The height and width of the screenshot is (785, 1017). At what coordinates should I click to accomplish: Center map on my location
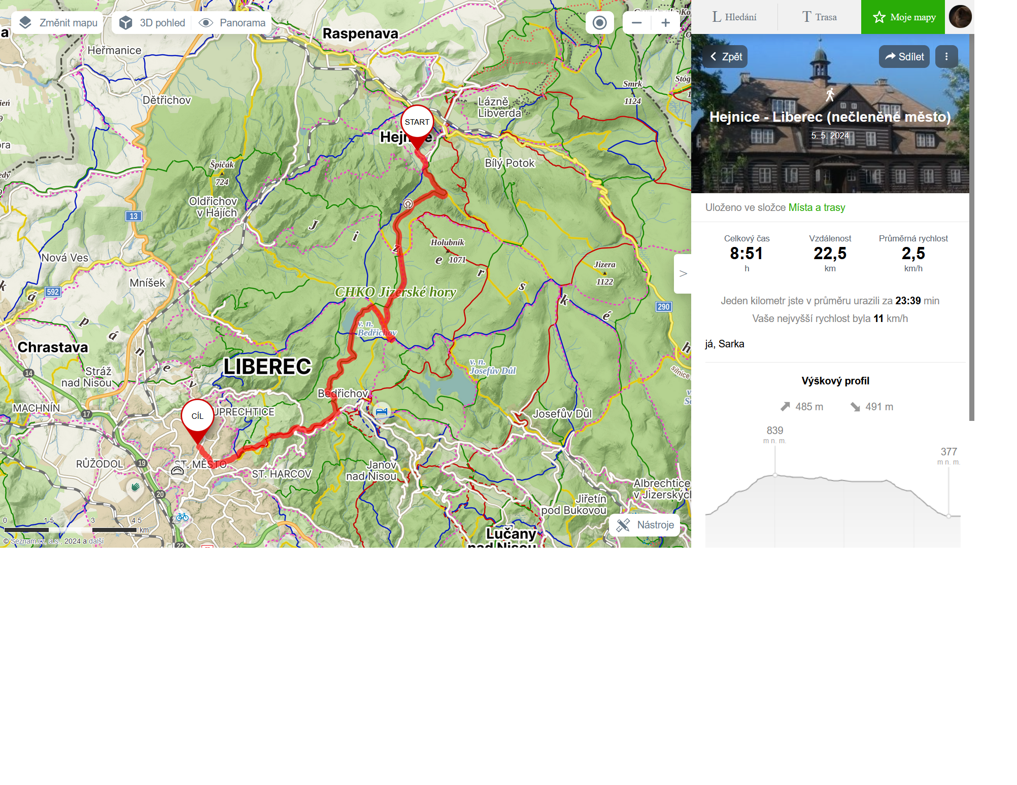pos(600,23)
